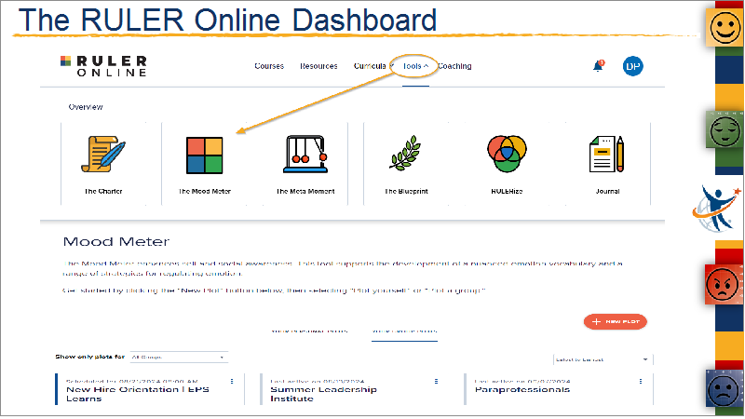Click The Charter label text
The image size is (745, 419).
pyautogui.click(x=103, y=192)
